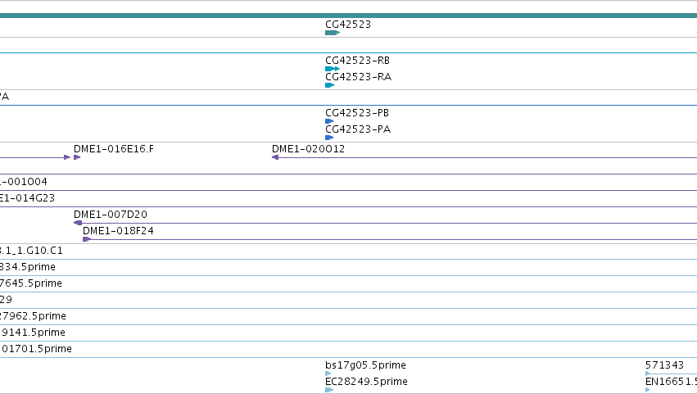697x394 pixels.
Task: Select the label ending in 01701.5prime
Action: [36, 349]
